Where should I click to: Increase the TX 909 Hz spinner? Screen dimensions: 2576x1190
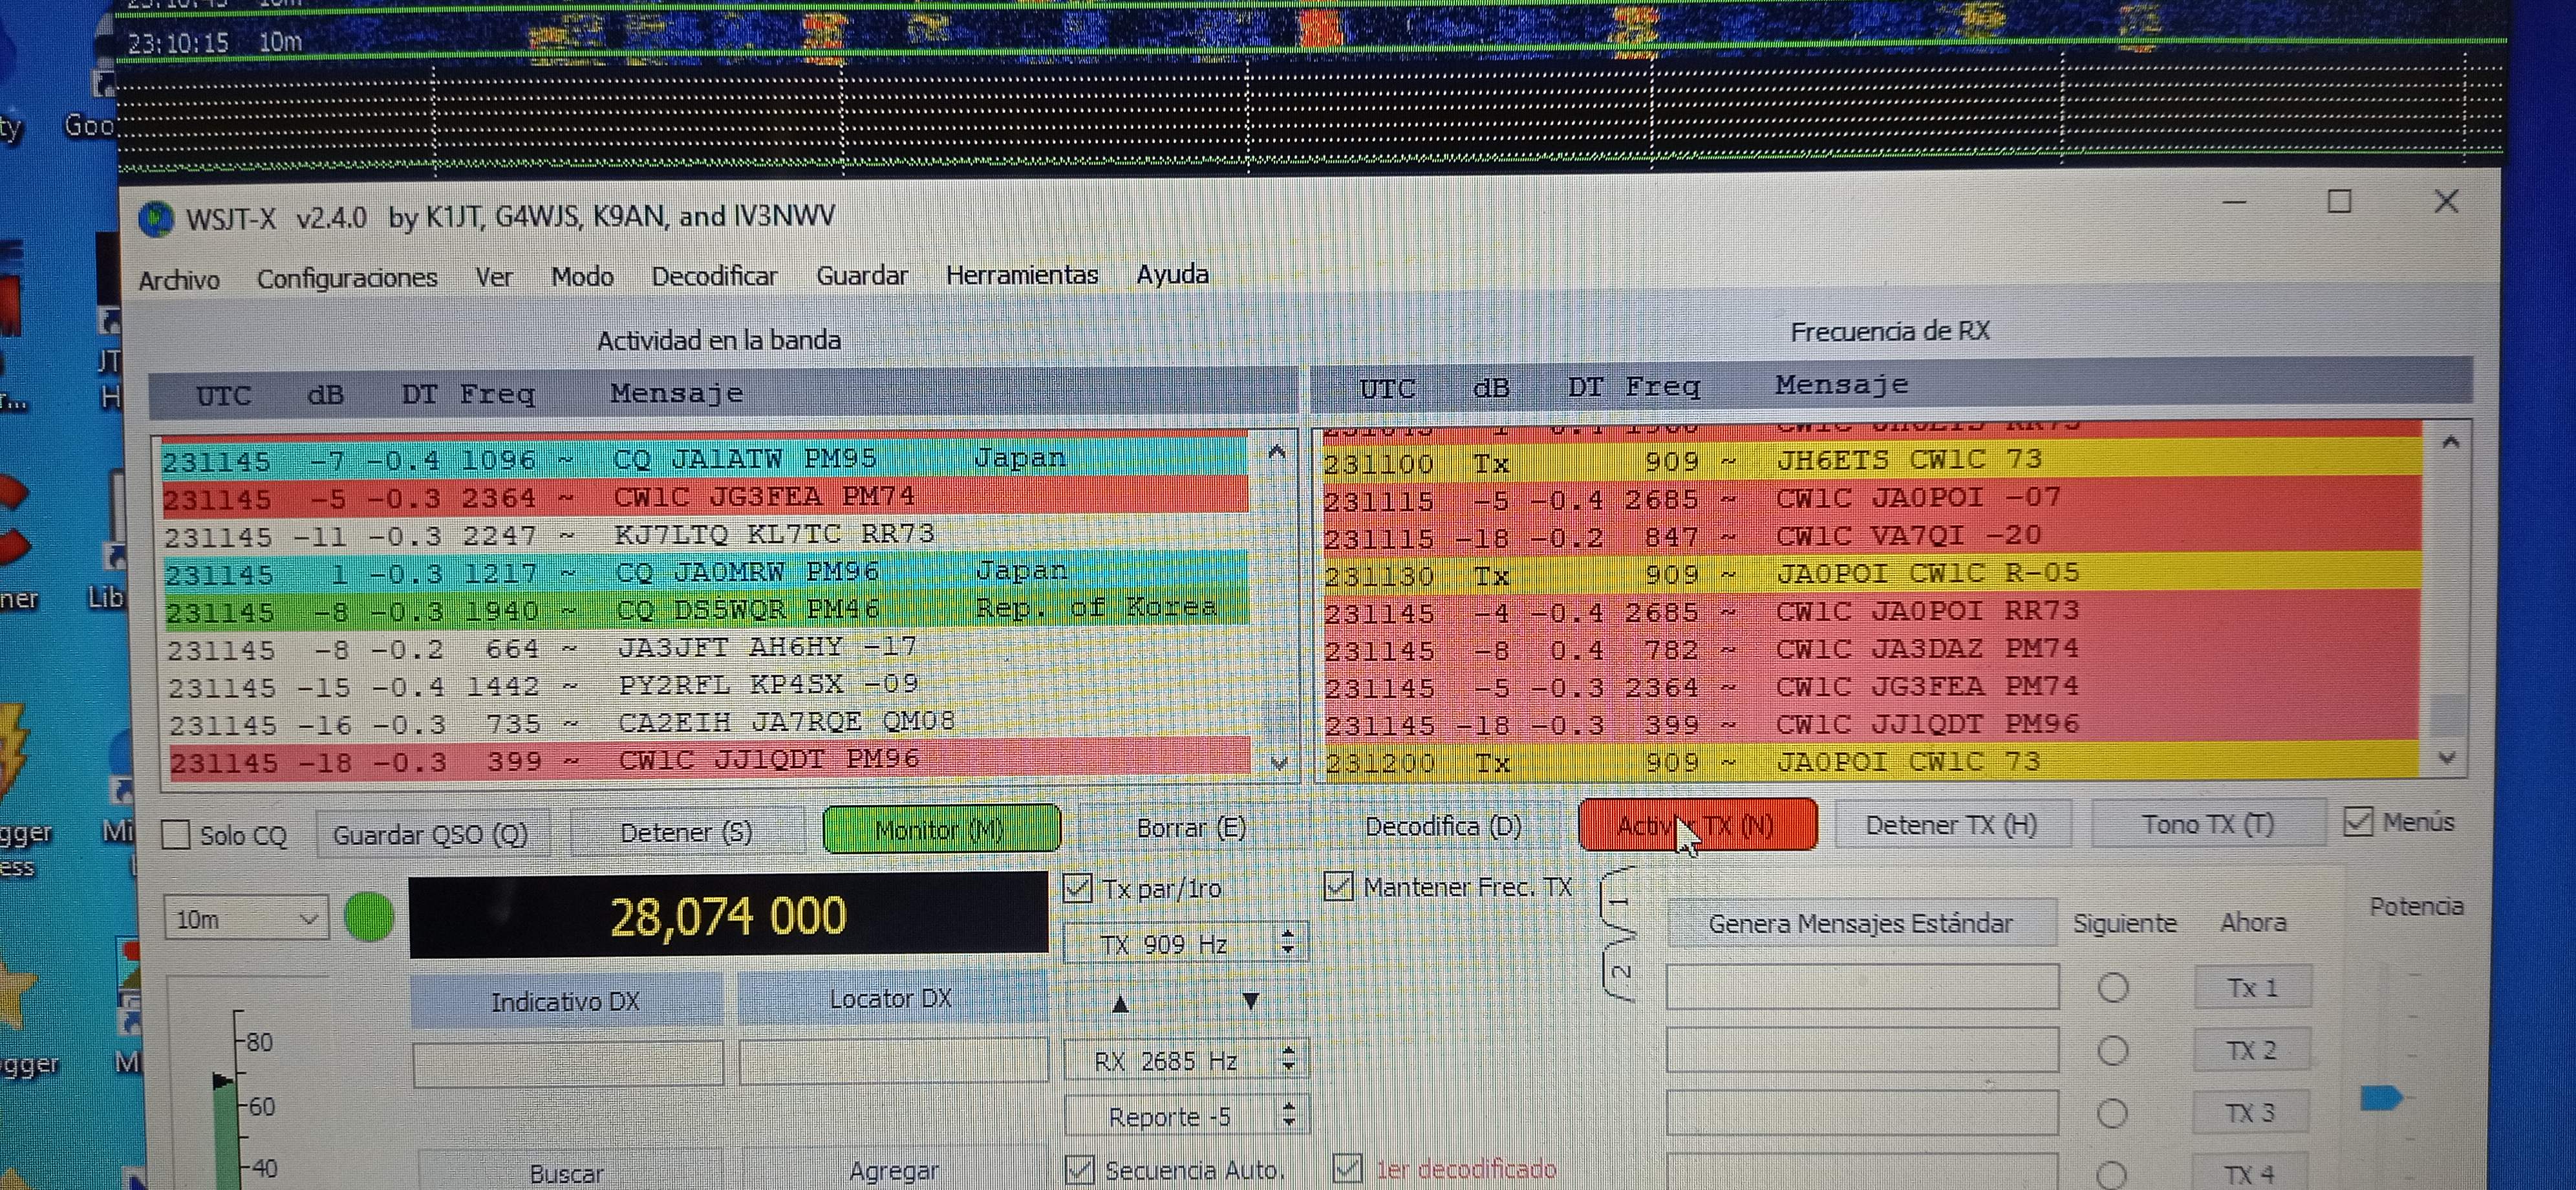click(1288, 934)
